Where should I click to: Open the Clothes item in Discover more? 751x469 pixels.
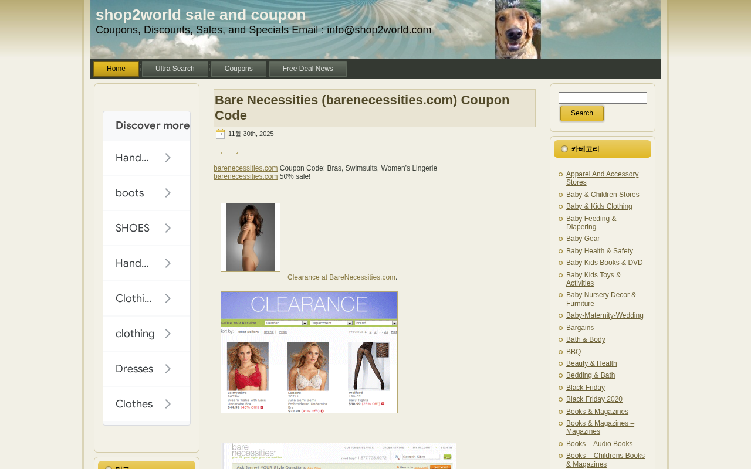tap(147, 404)
